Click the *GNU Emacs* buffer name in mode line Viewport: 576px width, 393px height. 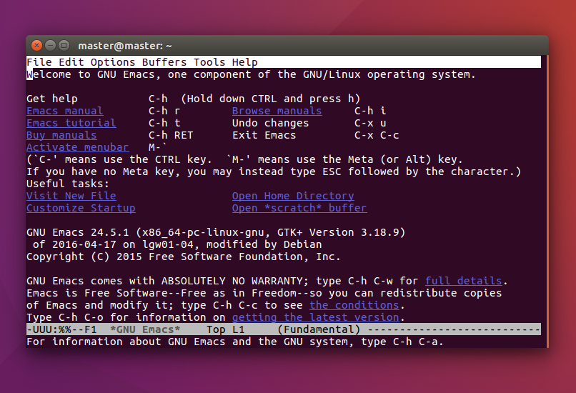(x=145, y=329)
